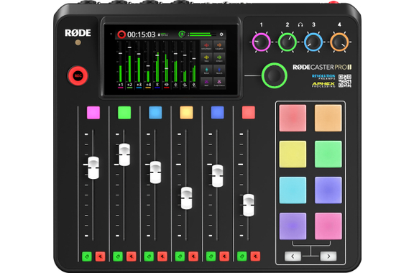
Task: Select the Bluetooth channel on the touchscreen mixer
Action: tap(157, 85)
